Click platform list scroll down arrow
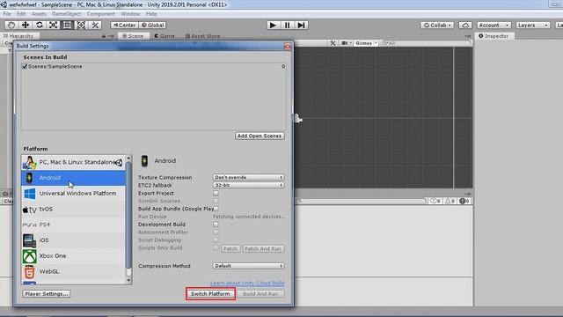The image size is (563, 317). point(128,280)
